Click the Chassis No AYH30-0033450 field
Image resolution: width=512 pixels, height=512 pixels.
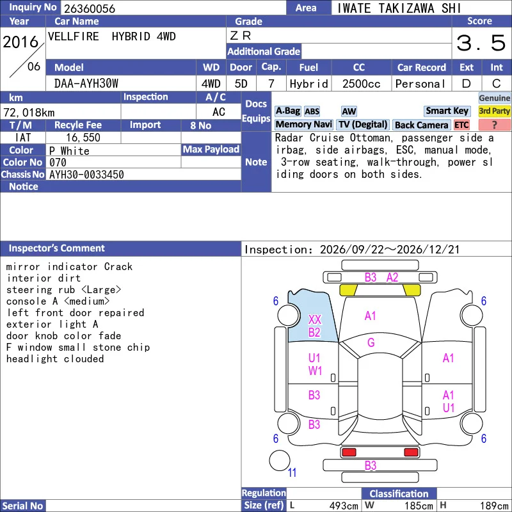click(143, 174)
